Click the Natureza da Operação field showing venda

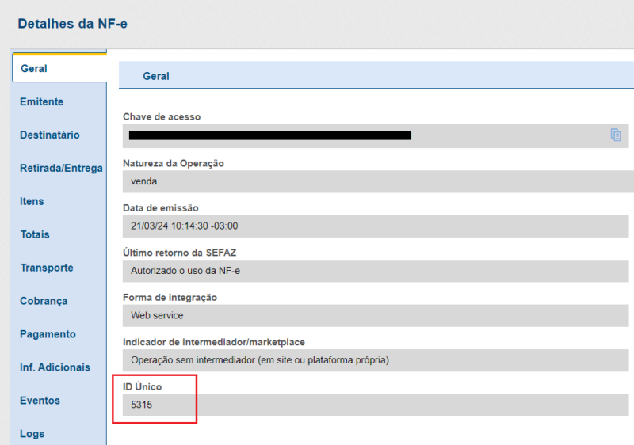coord(376,181)
